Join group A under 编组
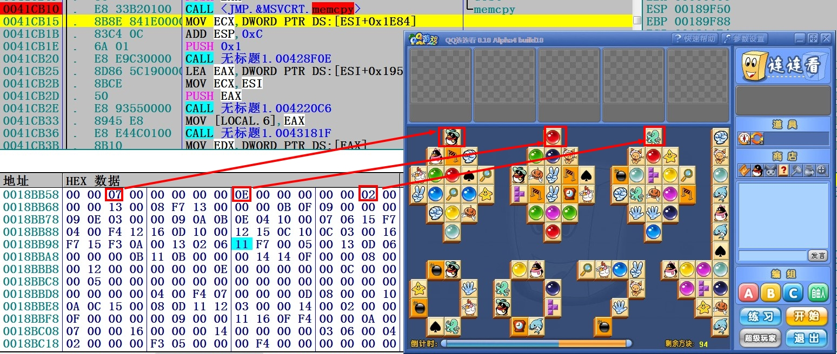837x354 pixels. [x=748, y=293]
